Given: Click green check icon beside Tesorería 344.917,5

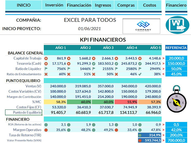Looking at the screenshot, I should (140, 64).
